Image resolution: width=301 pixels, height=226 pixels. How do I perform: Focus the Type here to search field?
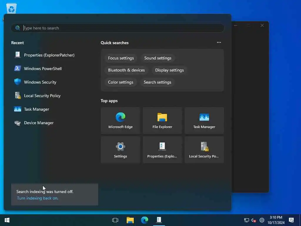[x=118, y=28]
